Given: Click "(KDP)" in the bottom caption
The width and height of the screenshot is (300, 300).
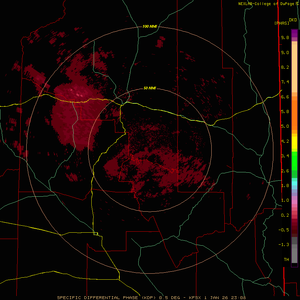Looking at the screenshot, I should pyautogui.click(x=149, y=298).
